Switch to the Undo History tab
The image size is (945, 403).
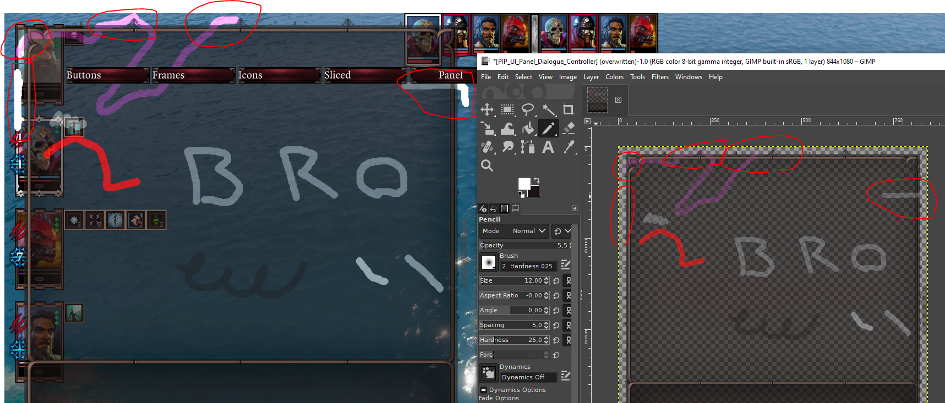point(494,209)
